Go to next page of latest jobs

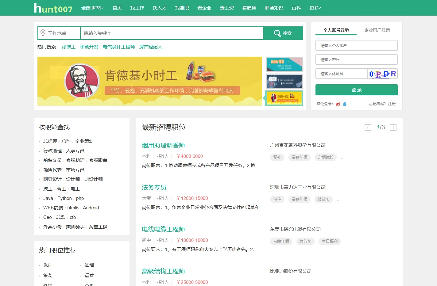tap(393, 128)
